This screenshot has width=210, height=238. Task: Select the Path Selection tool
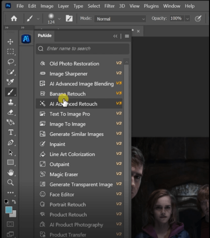tap(10, 153)
